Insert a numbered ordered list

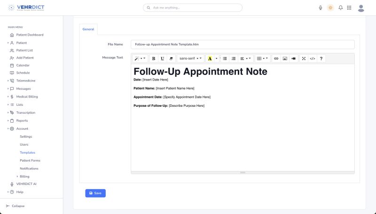234,59
